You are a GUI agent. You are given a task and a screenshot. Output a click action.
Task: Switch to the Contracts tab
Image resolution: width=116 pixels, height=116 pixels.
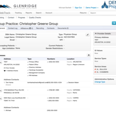pyautogui.click(x=51, y=28)
